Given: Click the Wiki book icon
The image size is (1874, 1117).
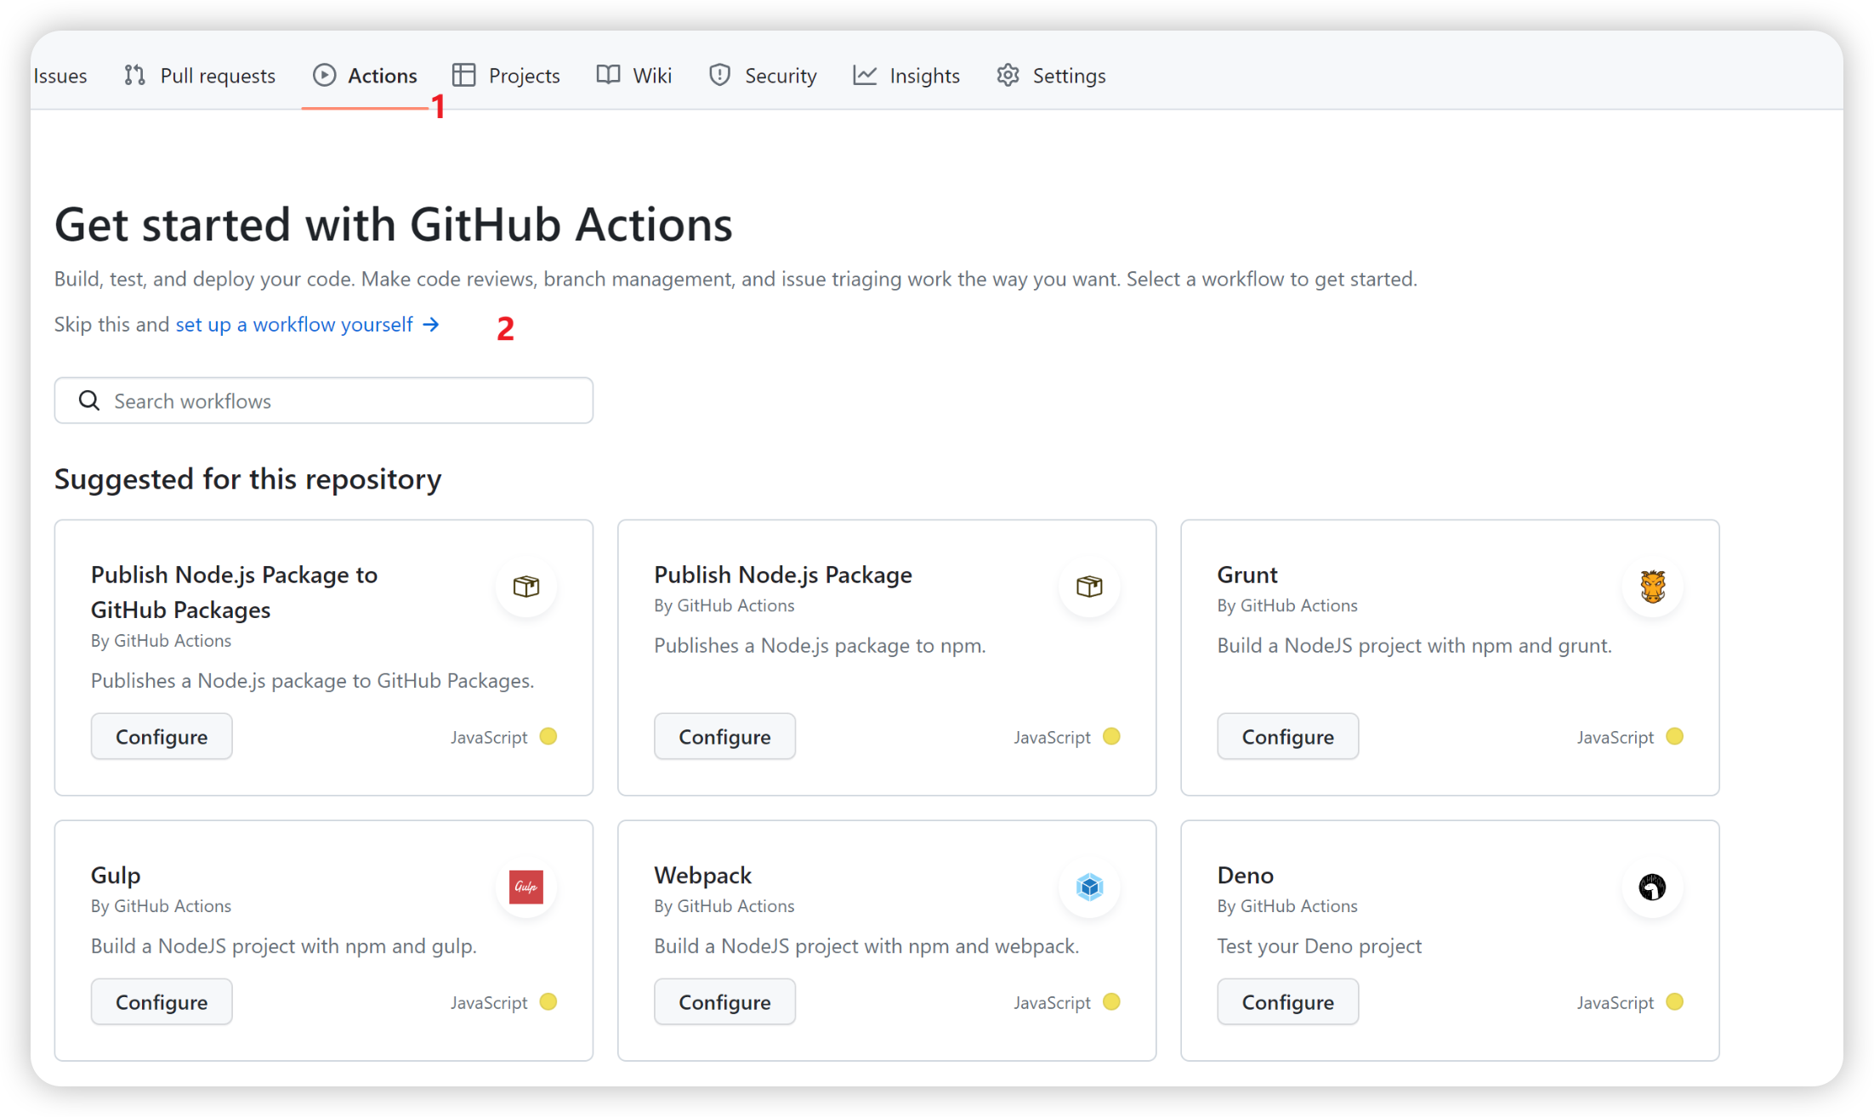Looking at the screenshot, I should [608, 75].
